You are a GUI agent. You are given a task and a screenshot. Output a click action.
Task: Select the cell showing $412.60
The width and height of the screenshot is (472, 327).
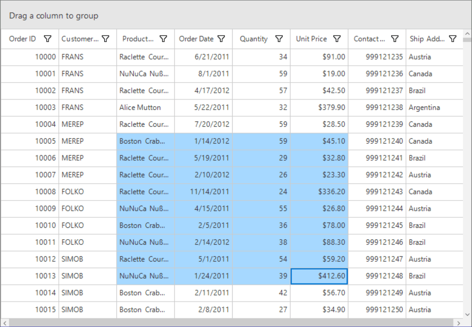point(319,276)
